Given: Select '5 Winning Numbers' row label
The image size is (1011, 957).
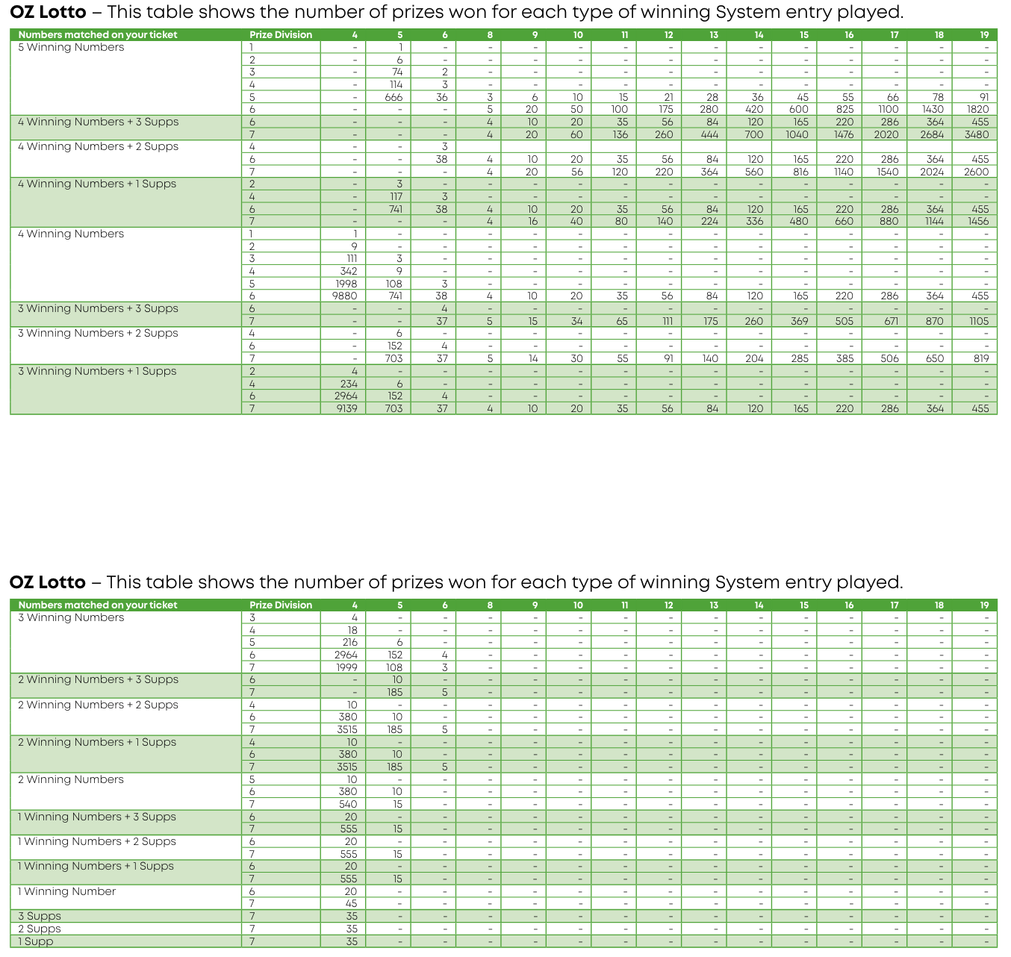Looking at the screenshot, I should pyautogui.click(x=71, y=47).
